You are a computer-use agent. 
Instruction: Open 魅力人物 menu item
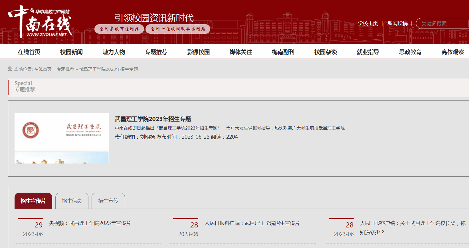pyautogui.click(x=114, y=52)
